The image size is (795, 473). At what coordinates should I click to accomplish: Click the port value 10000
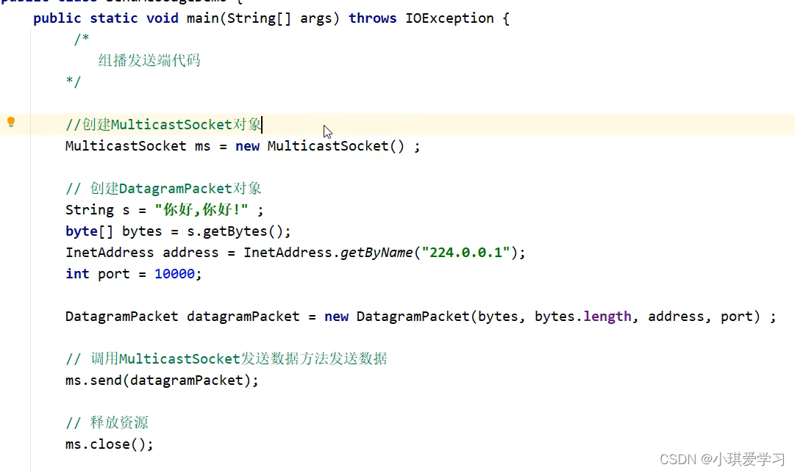tap(174, 274)
